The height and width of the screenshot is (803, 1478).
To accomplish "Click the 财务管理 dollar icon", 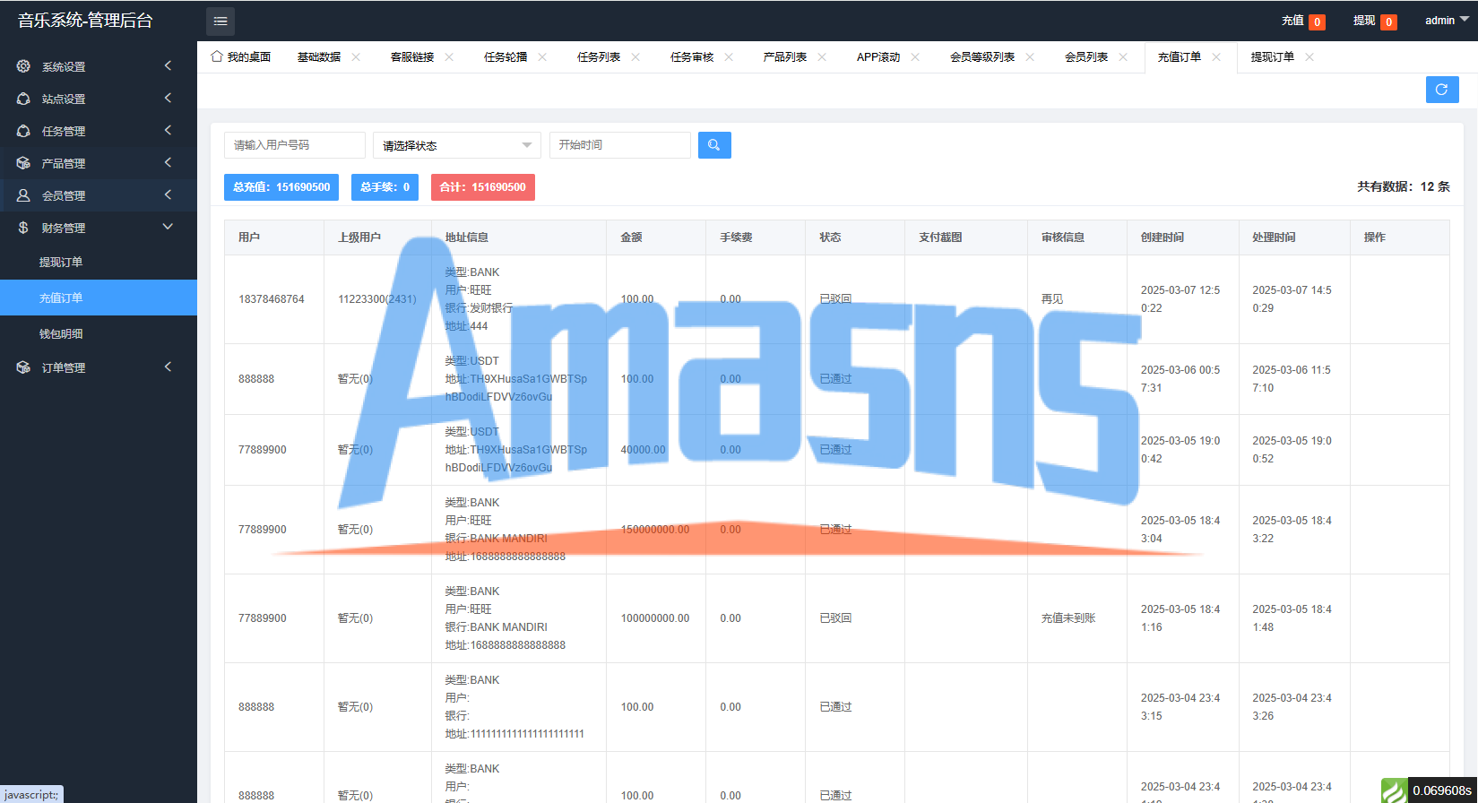I will click(23, 228).
